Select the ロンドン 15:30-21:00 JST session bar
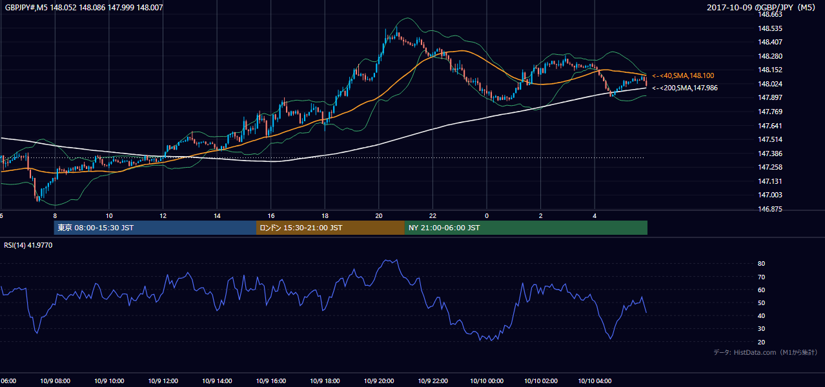 coord(331,228)
